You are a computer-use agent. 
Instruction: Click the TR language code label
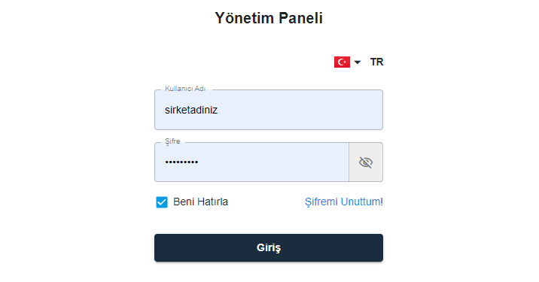point(376,62)
